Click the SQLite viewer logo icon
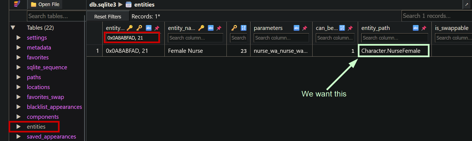The width and height of the screenshot is (472, 141). 17,4
